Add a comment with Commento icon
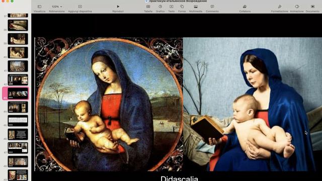The image size is (322, 181). click(x=212, y=7)
